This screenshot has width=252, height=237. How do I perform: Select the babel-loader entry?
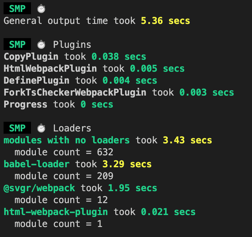pyautogui.click(x=37, y=164)
